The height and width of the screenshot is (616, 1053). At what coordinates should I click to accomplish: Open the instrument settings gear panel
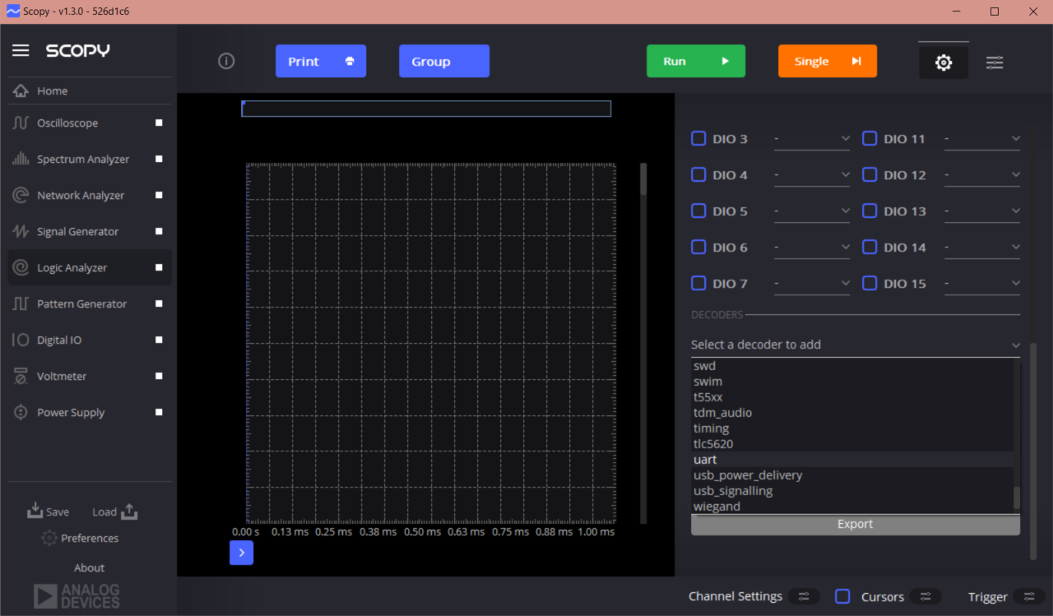click(x=943, y=61)
